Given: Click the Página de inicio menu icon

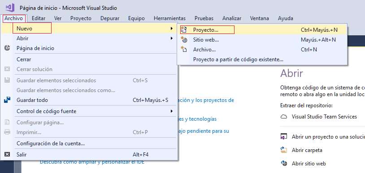Looking at the screenshot, I should pos(7,48).
